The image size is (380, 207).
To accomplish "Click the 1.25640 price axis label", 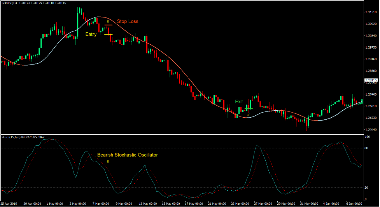I will point(371,130).
